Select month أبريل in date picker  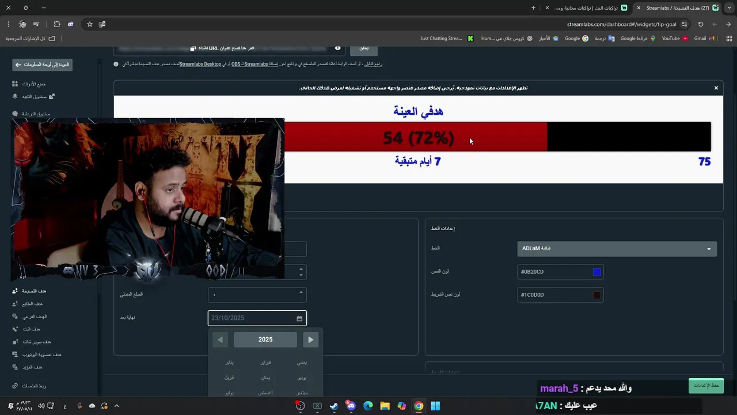click(229, 378)
